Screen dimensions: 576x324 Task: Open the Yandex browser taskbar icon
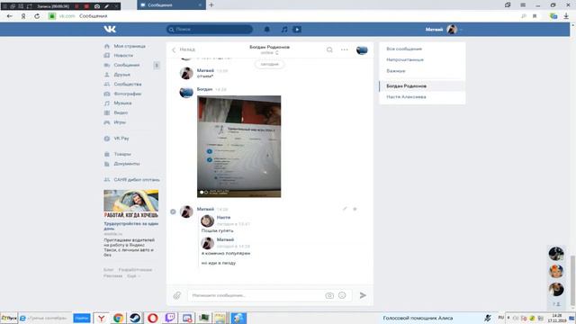[x=101, y=318]
